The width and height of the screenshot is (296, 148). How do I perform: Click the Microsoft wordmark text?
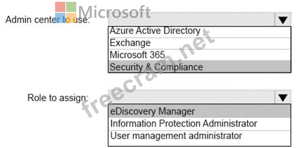click(x=114, y=12)
